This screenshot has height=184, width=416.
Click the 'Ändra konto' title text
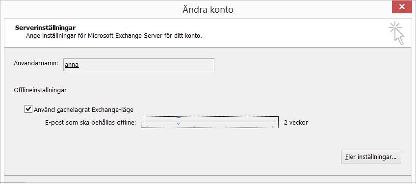click(208, 9)
